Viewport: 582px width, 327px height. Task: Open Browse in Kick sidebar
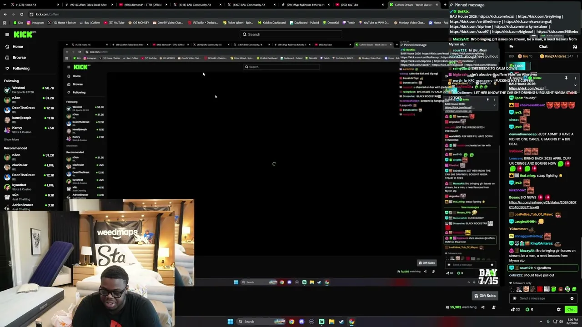coord(19,57)
